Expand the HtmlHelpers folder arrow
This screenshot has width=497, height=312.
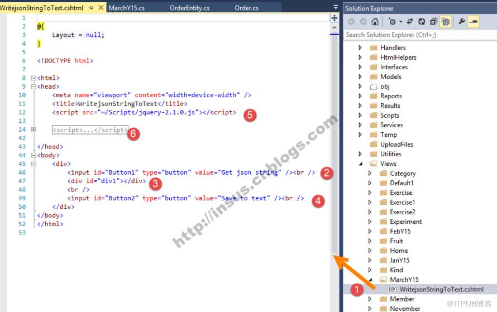tap(360, 57)
